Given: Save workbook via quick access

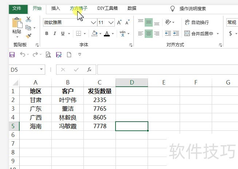Looking at the screenshot, I should tap(12, 55).
